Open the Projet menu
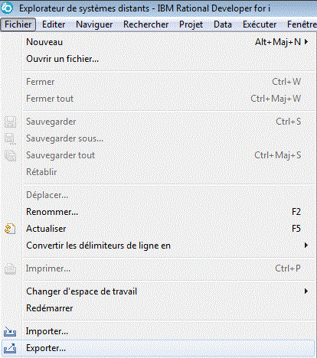This screenshot has width=317, height=358. click(191, 24)
